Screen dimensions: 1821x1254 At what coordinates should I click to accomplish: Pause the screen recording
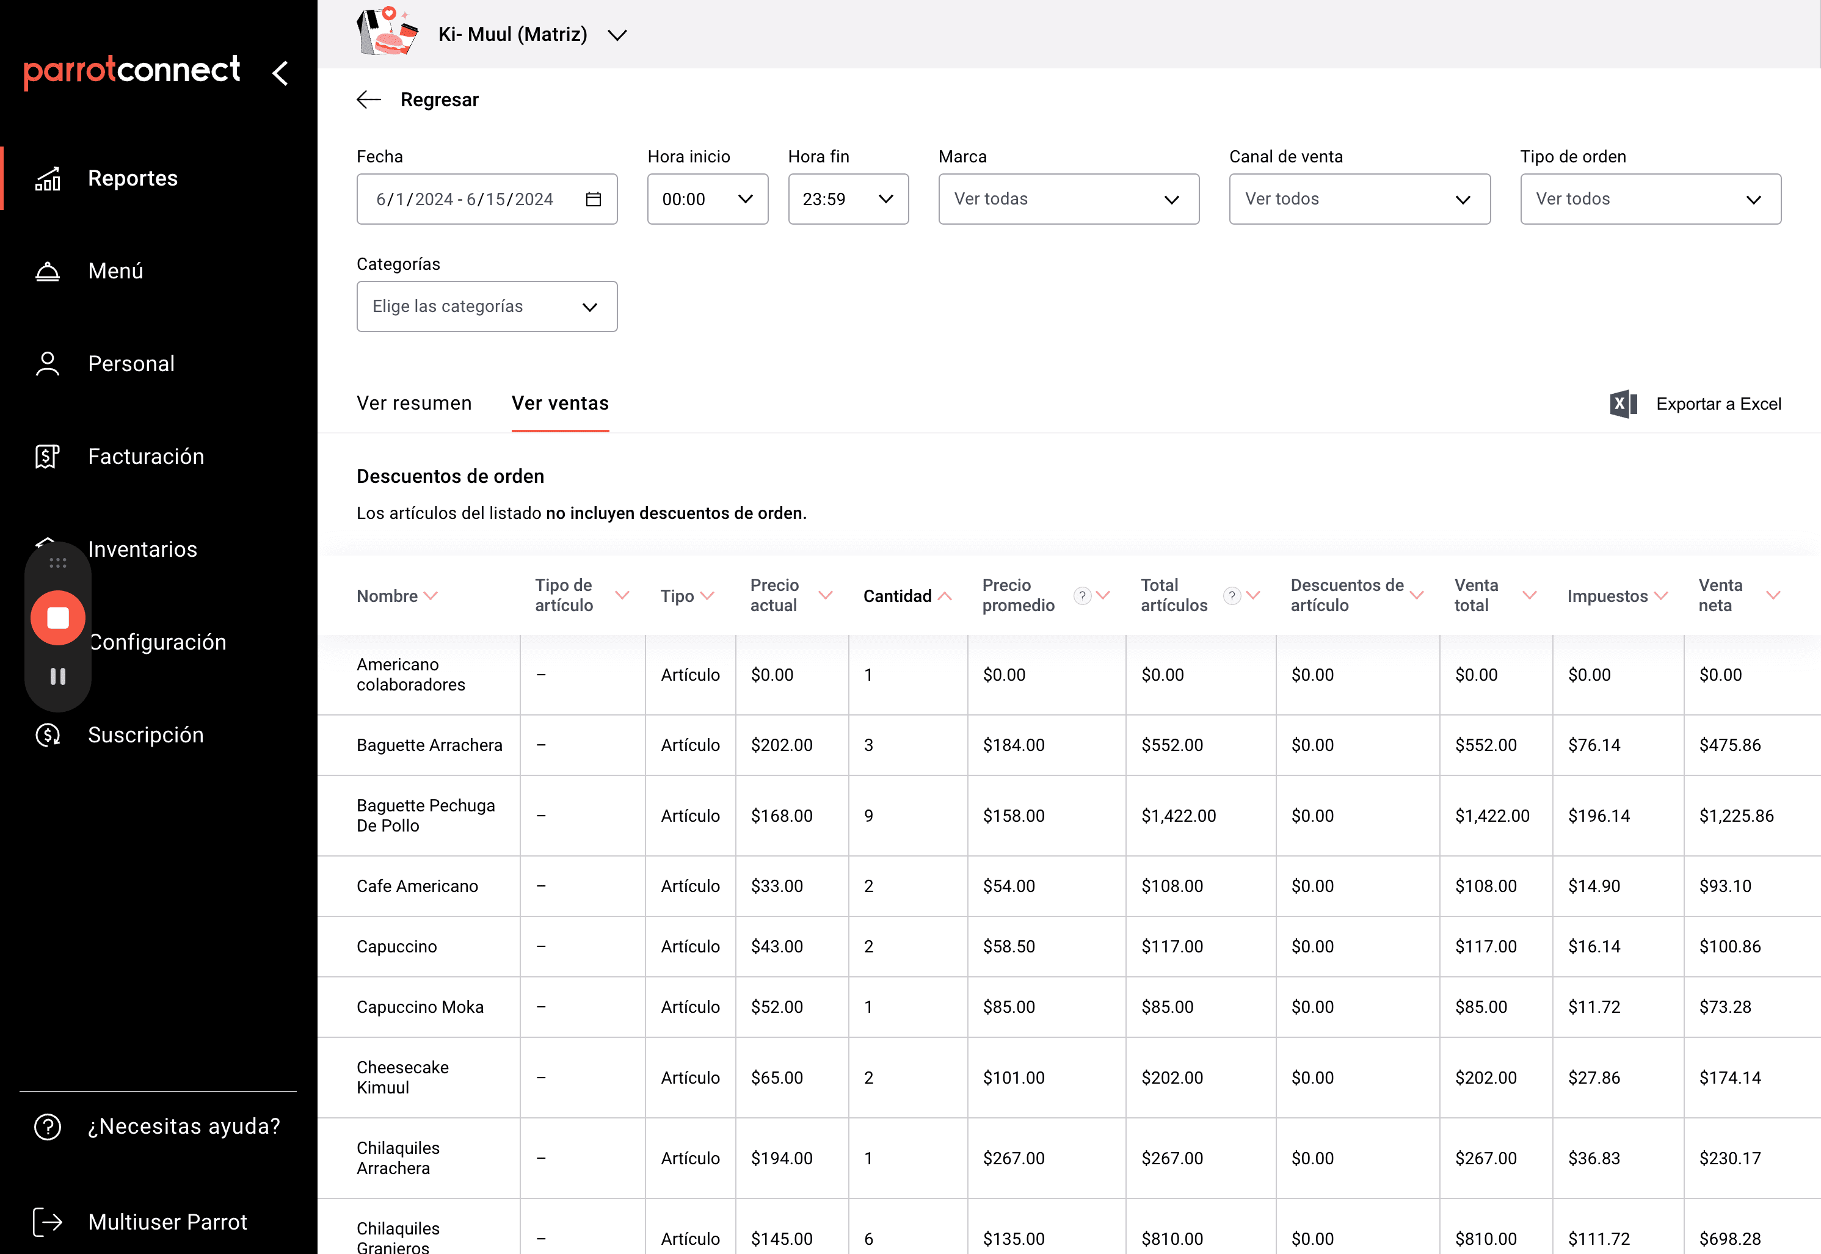(x=58, y=676)
